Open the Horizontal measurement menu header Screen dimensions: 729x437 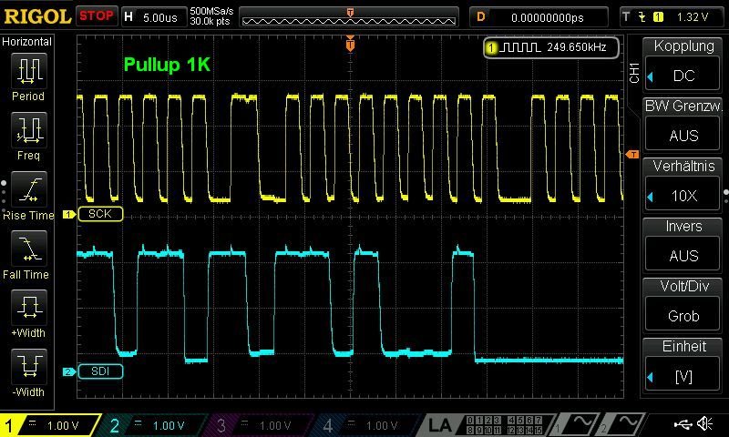[x=28, y=42]
